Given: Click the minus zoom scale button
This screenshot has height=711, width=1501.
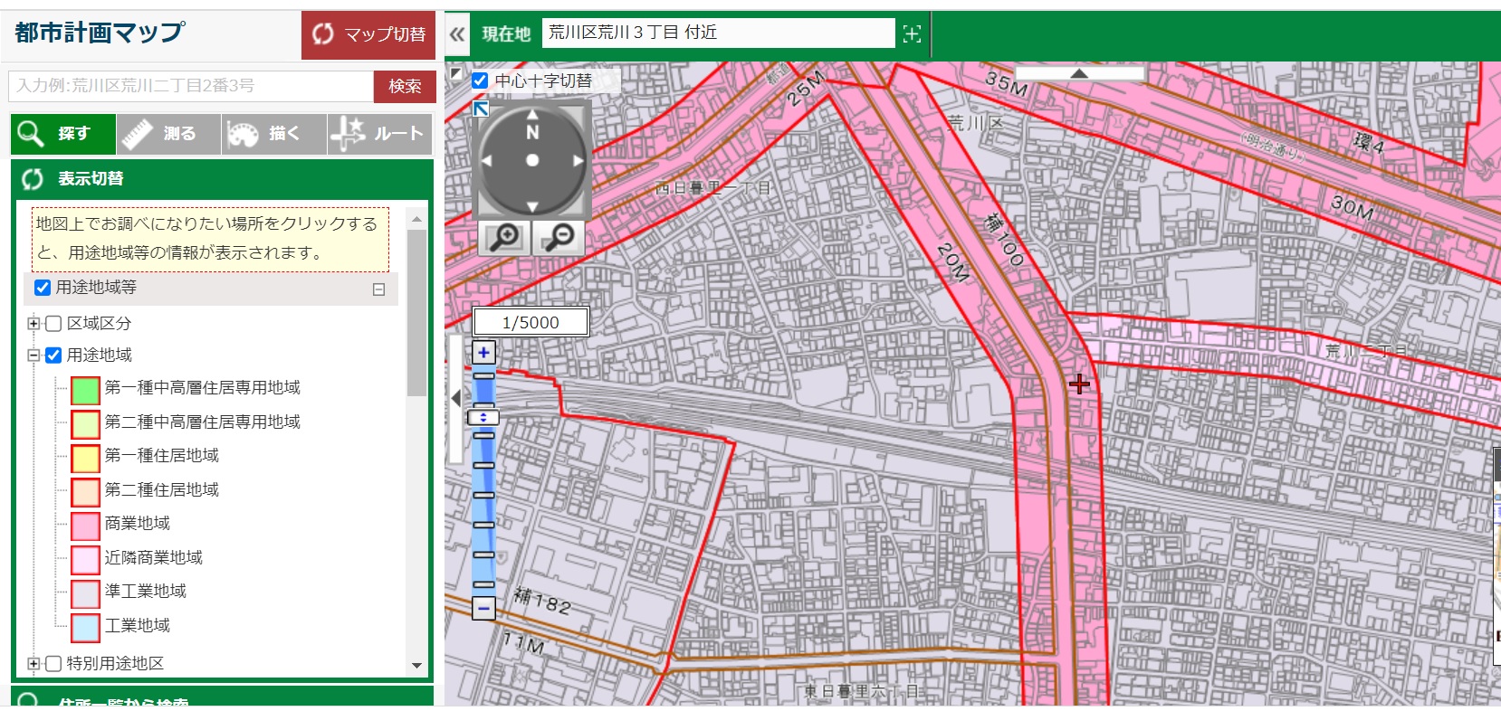Looking at the screenshot, I should (x=483, y=608).
